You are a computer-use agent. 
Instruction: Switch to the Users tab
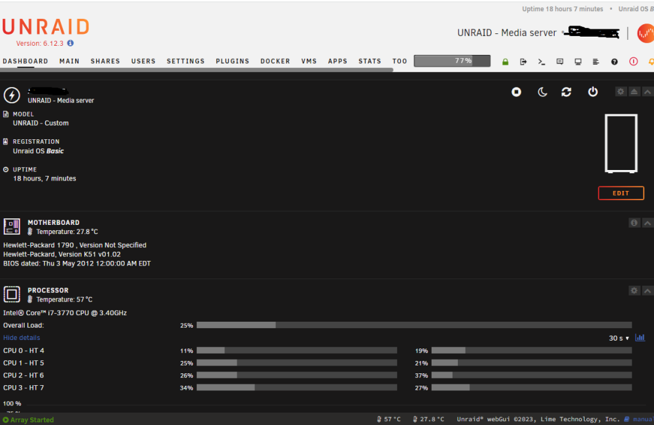pyautogui.click(x=143, y=61)
